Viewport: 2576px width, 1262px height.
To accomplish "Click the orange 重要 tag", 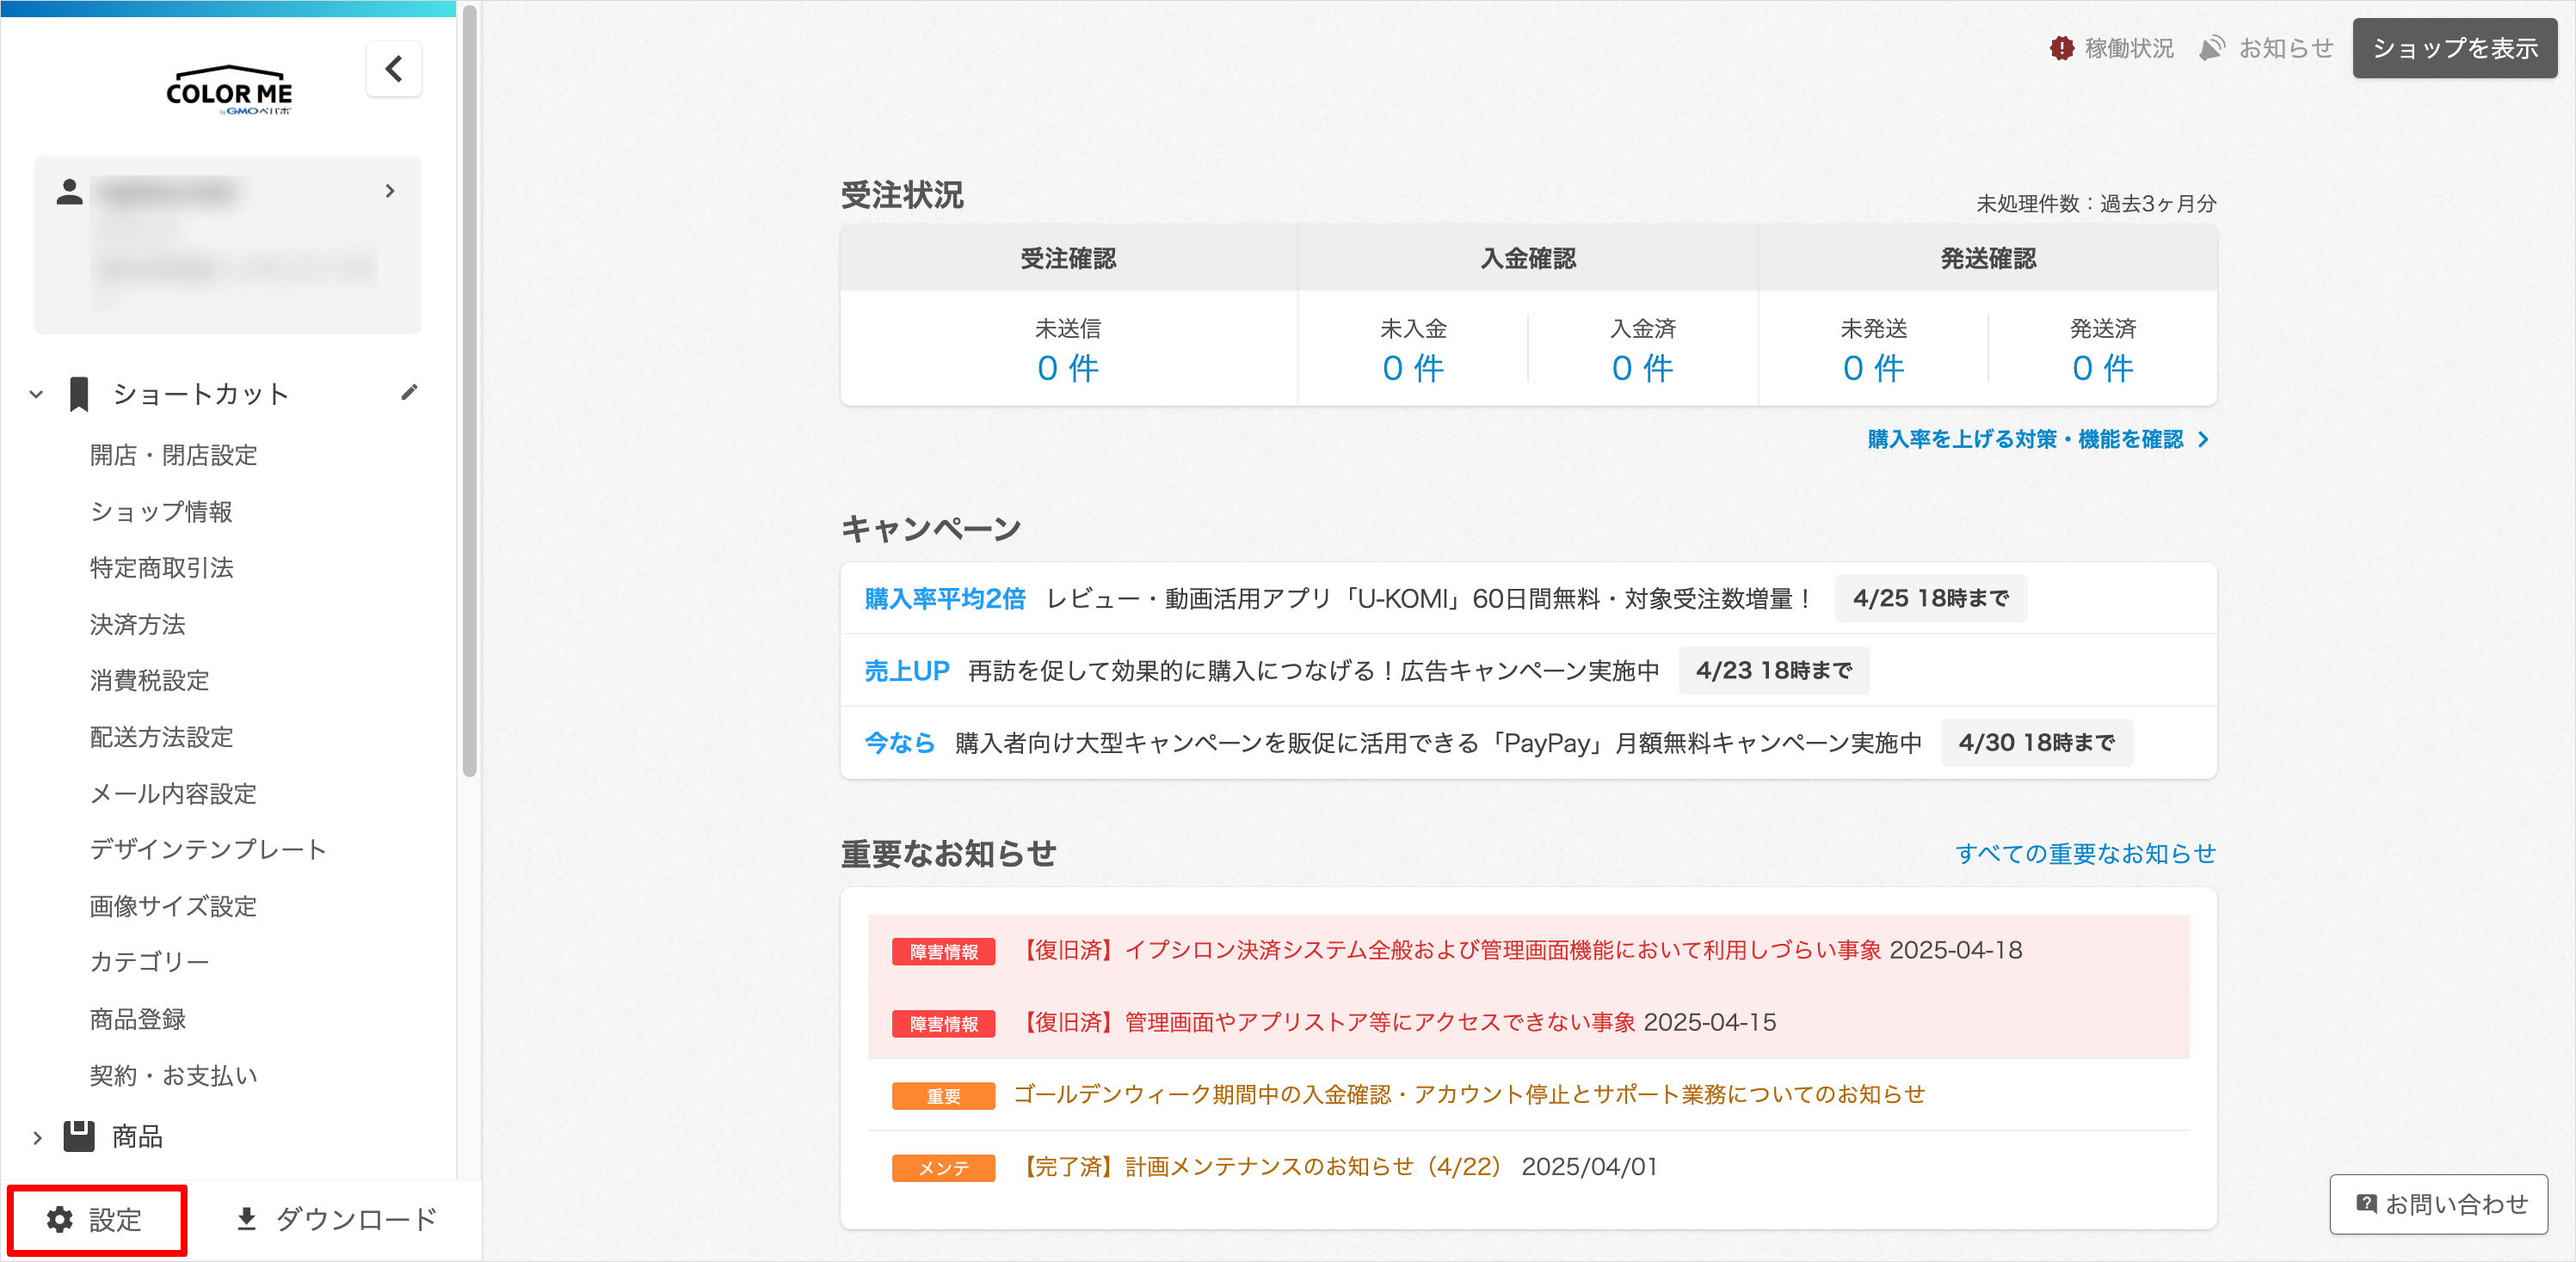I will tap(943, 1096).
